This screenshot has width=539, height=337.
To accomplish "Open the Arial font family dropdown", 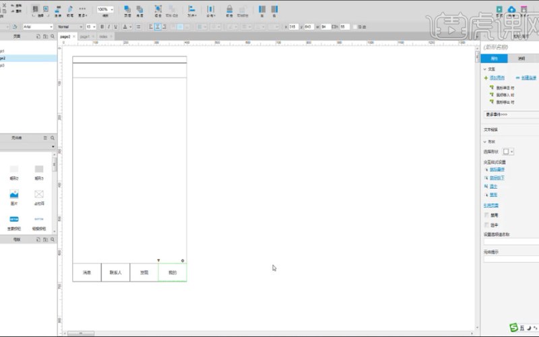I will 38,27.
